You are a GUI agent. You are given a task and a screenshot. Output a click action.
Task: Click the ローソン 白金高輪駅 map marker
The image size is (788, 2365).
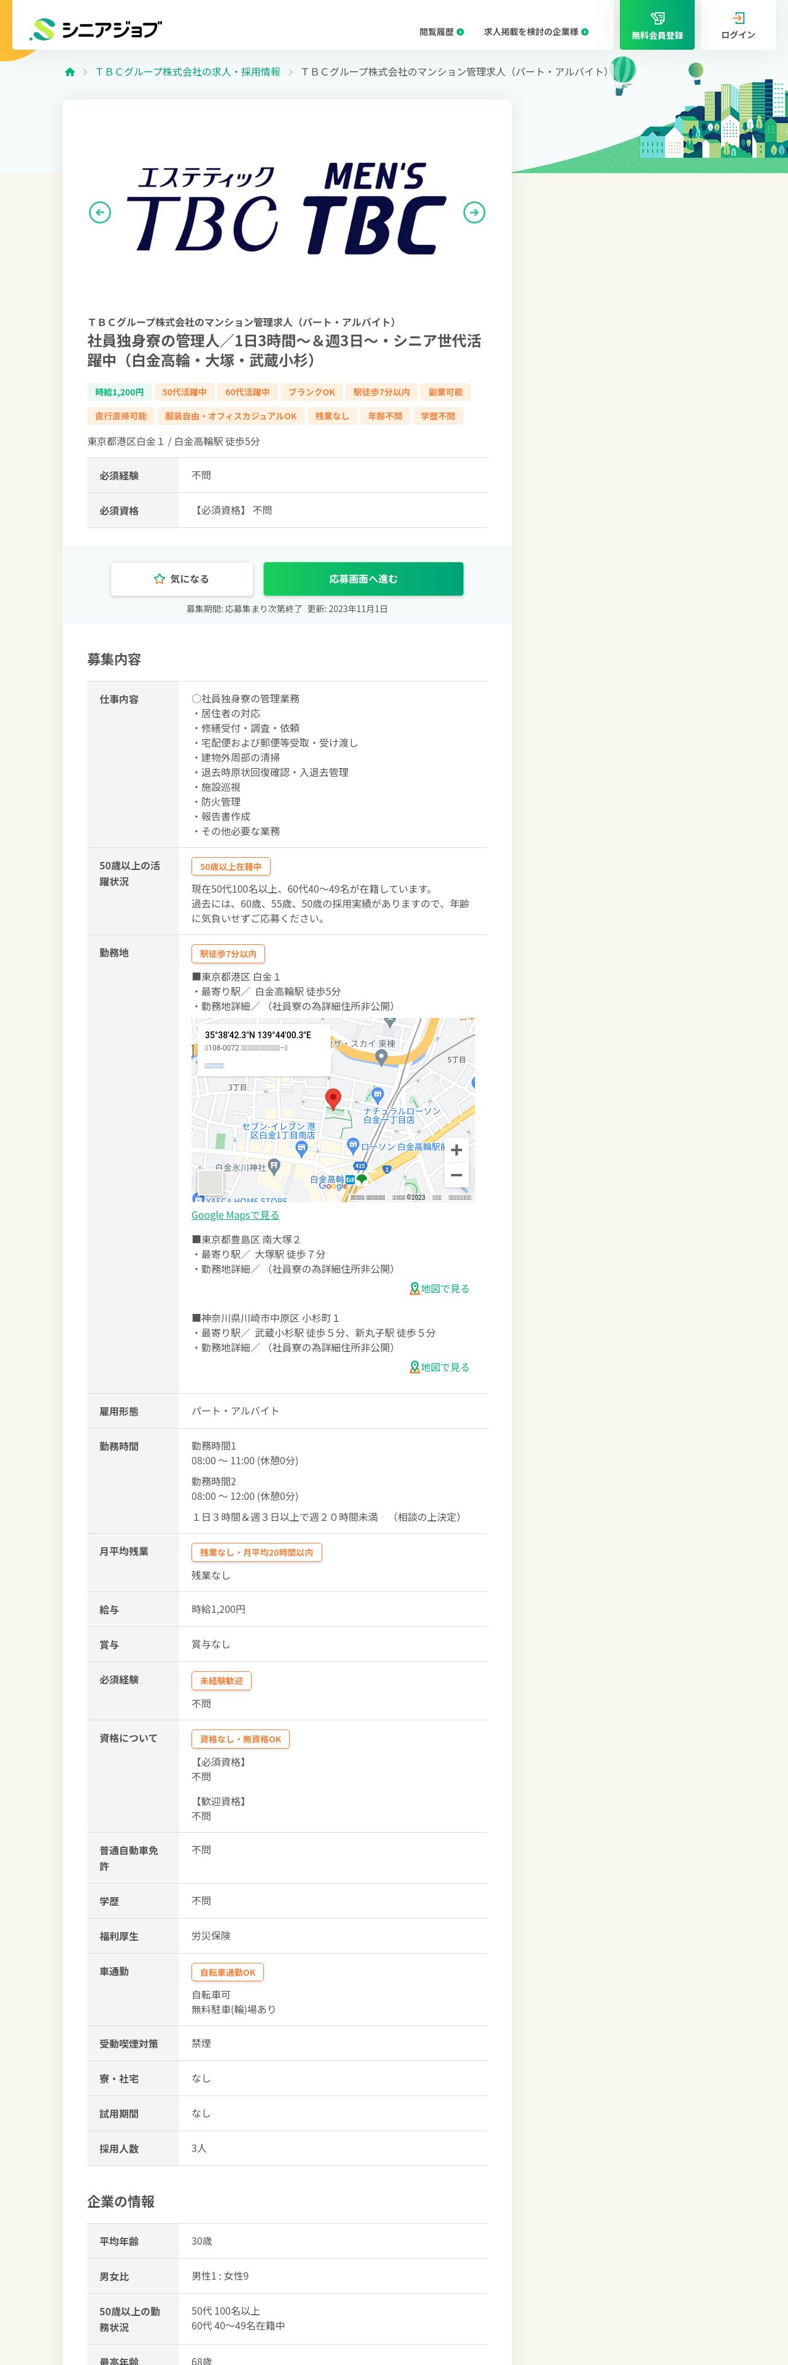coord(353,1145)
